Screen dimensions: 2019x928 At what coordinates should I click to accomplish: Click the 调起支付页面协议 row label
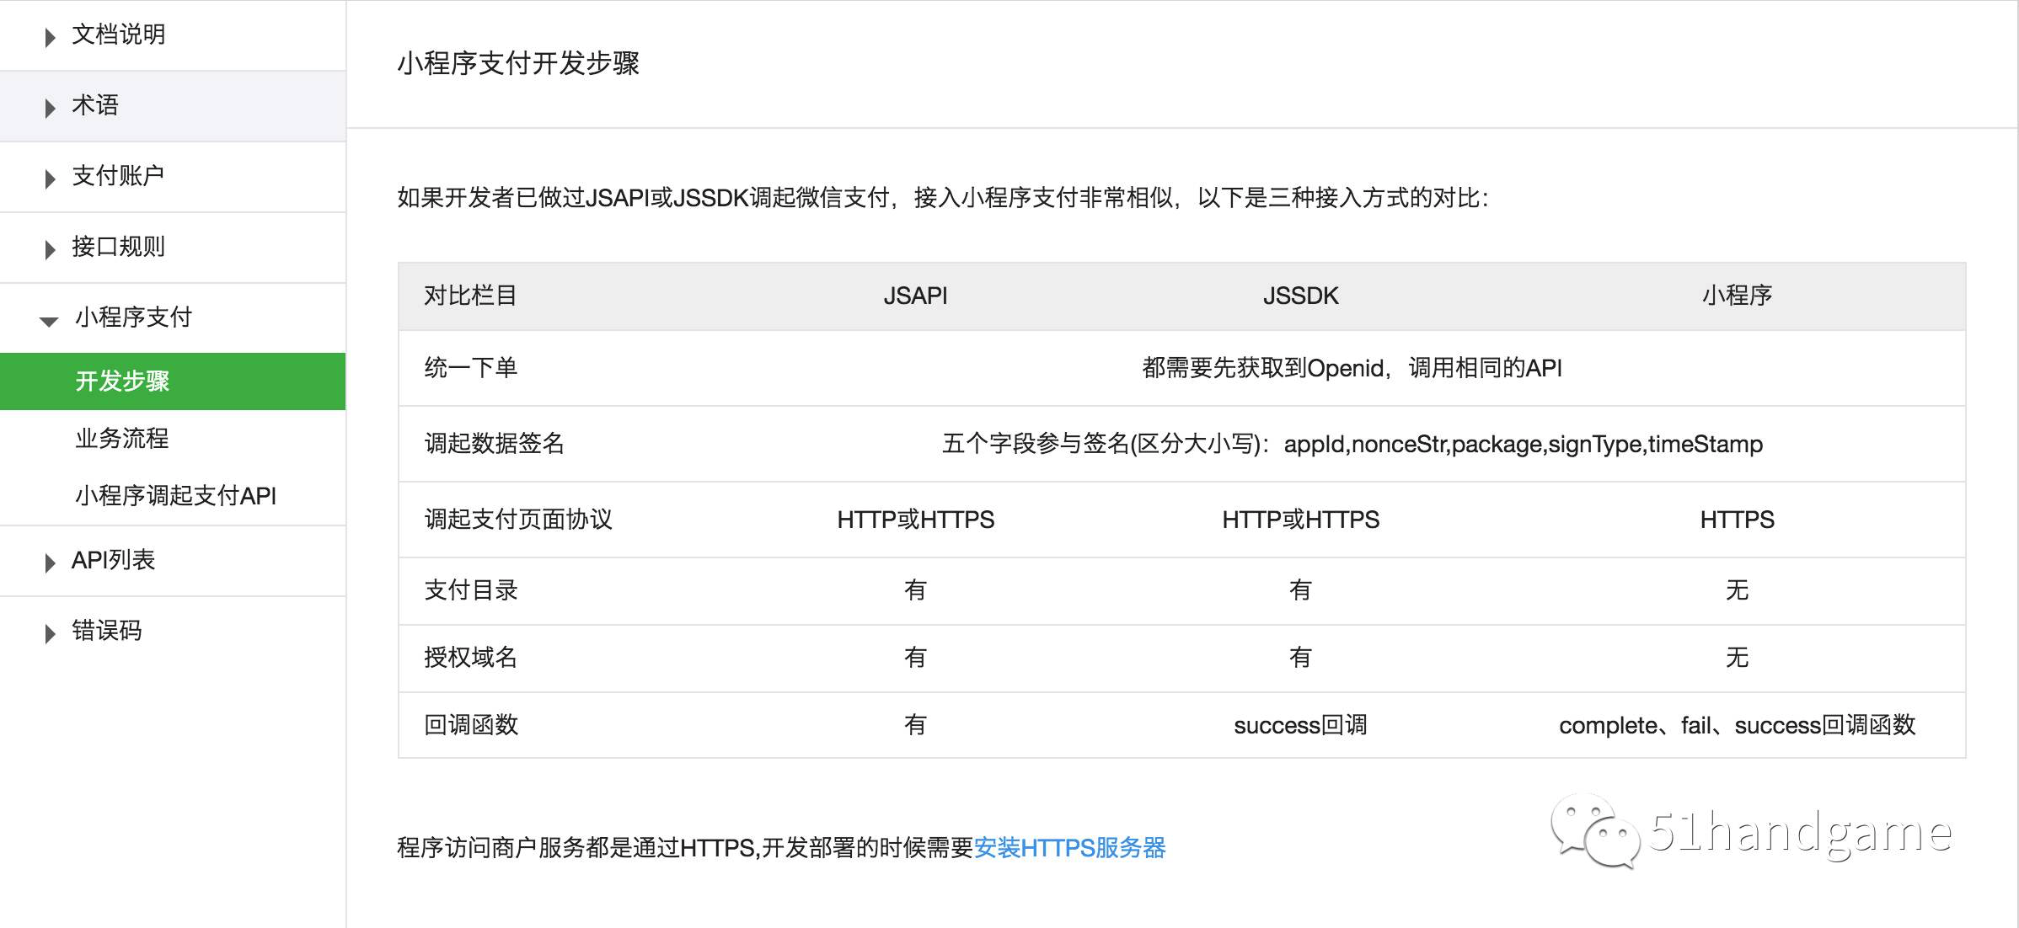point(517,520)
